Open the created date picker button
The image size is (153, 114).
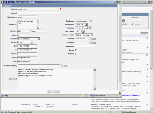[x=90, y=39]
